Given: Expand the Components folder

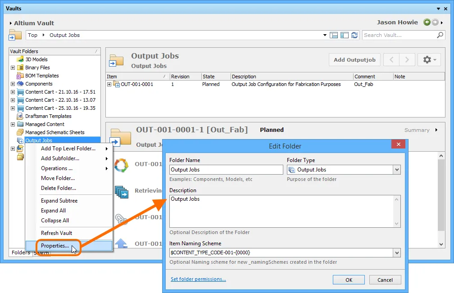Looking at the screenshot, I should point(13,84).
